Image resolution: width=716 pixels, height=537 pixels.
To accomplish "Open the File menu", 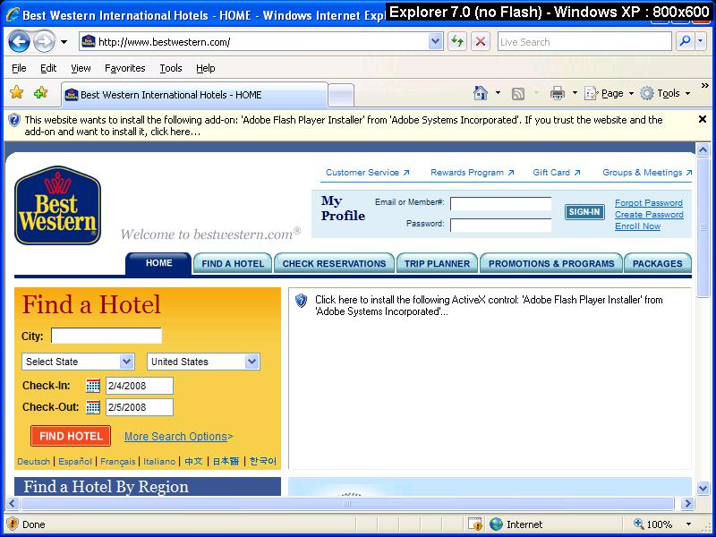I will [x=19, y=69].
